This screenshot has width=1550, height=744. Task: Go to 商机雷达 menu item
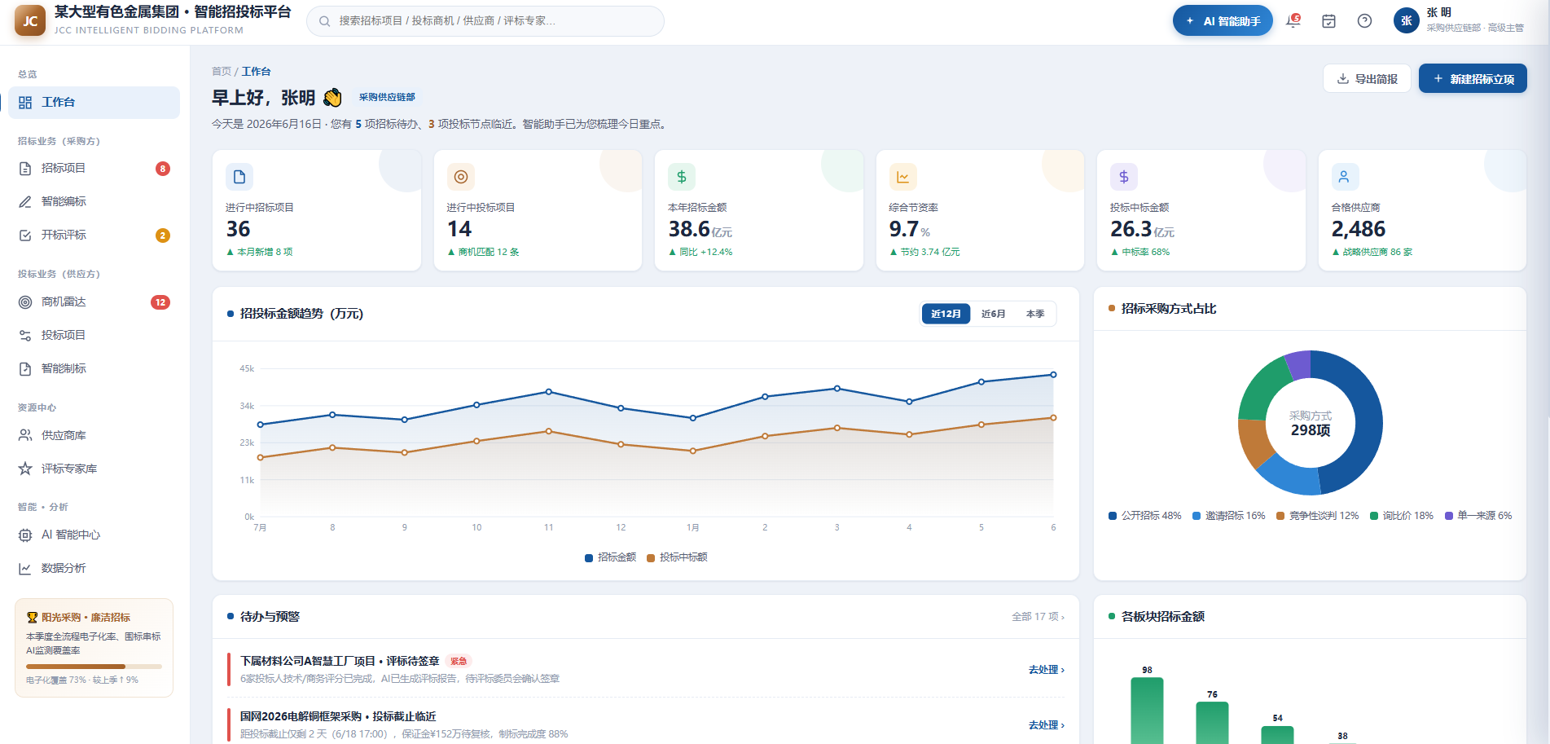(x=94, y=302)
